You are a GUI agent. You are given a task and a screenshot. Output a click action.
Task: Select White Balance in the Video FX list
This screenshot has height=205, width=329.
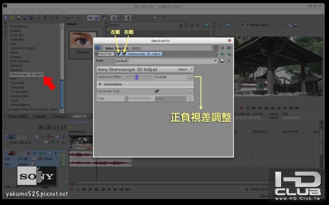point(20,105)
